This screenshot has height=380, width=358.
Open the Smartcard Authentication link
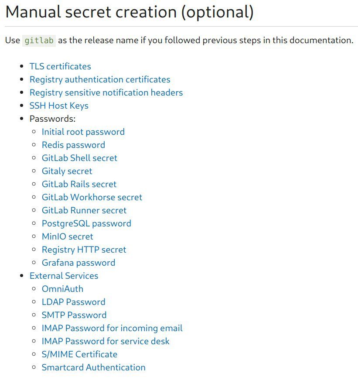click(x=93, y=367)
